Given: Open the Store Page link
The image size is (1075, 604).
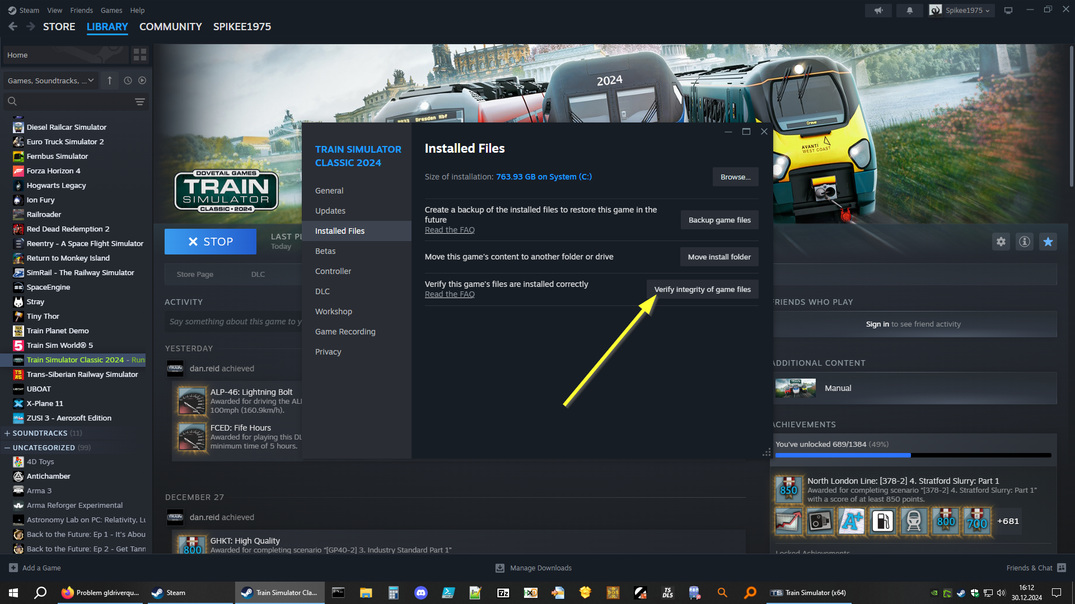Looking at the screenshot, I should point(195,274).
